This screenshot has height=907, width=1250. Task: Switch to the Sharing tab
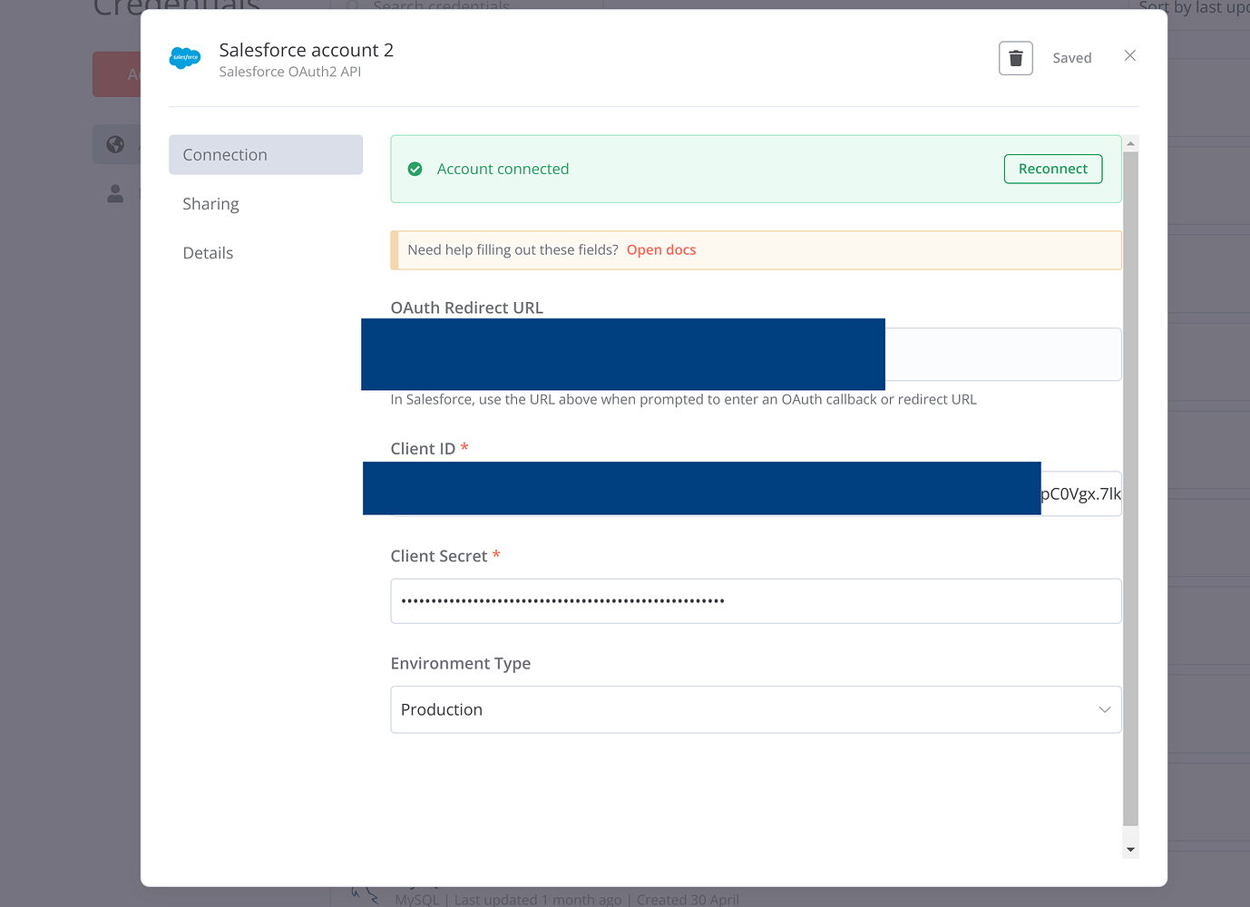(210, 203)
